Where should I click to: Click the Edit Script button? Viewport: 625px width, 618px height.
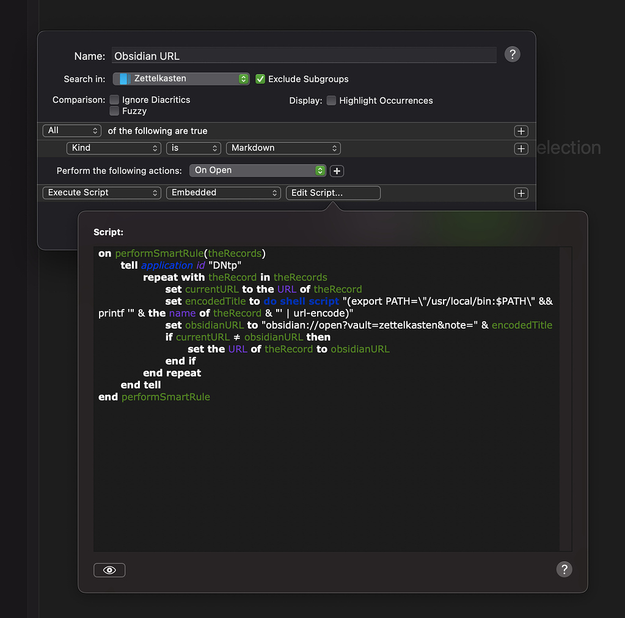pos(332,192)
